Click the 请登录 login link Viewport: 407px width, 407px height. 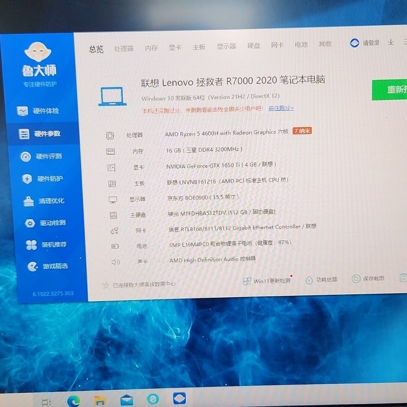point(371,43)
